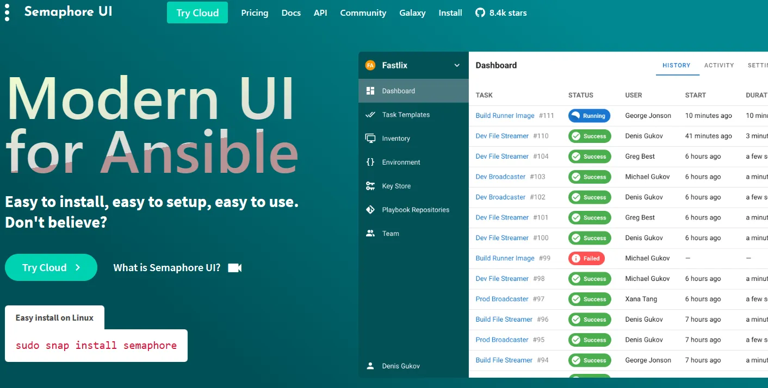
Task: Open Docs in the top navigation
Action: tap(291, 12)
